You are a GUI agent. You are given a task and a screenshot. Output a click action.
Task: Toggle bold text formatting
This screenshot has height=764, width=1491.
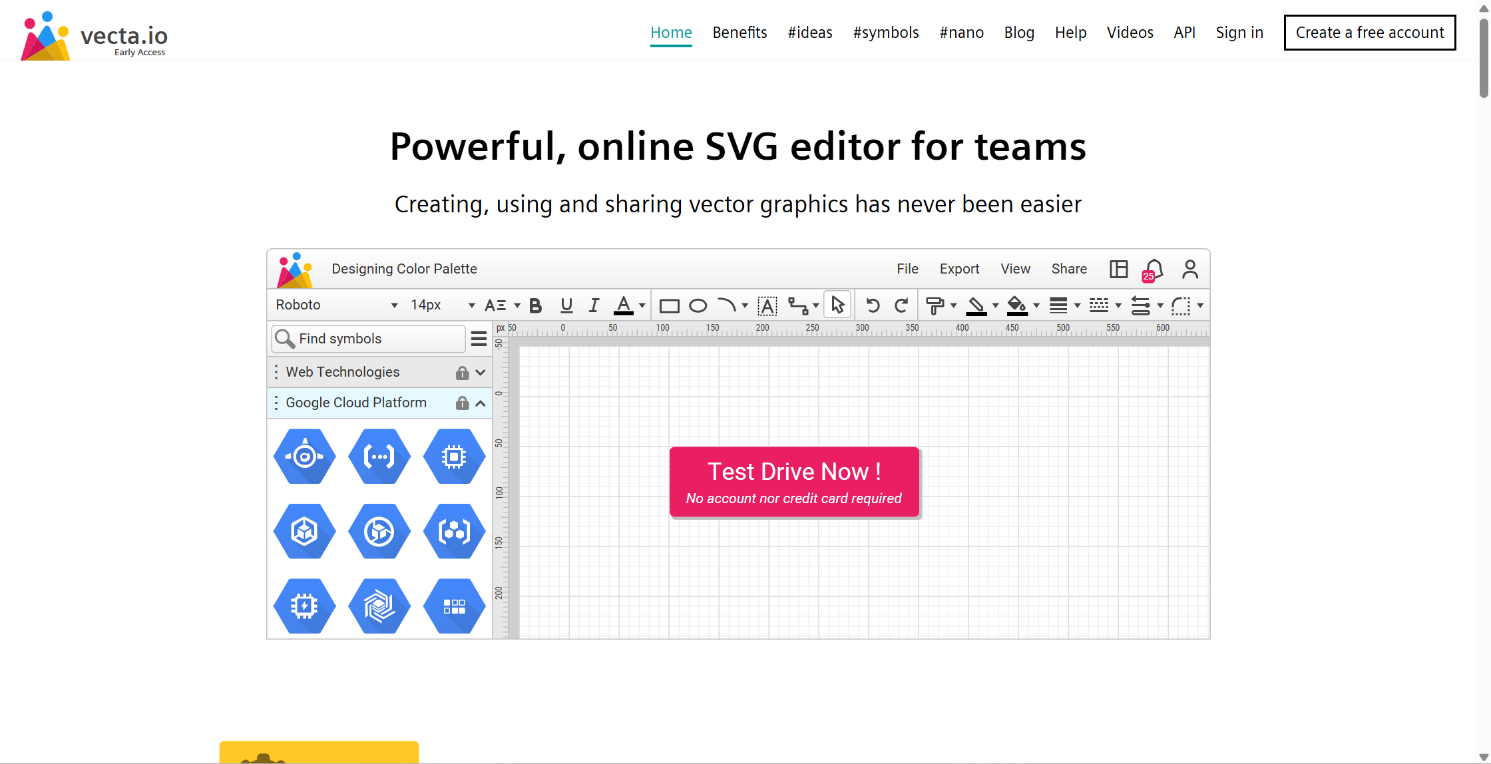(535, 305)
